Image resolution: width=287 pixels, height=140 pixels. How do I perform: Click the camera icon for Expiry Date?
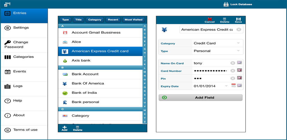[239, 85]
